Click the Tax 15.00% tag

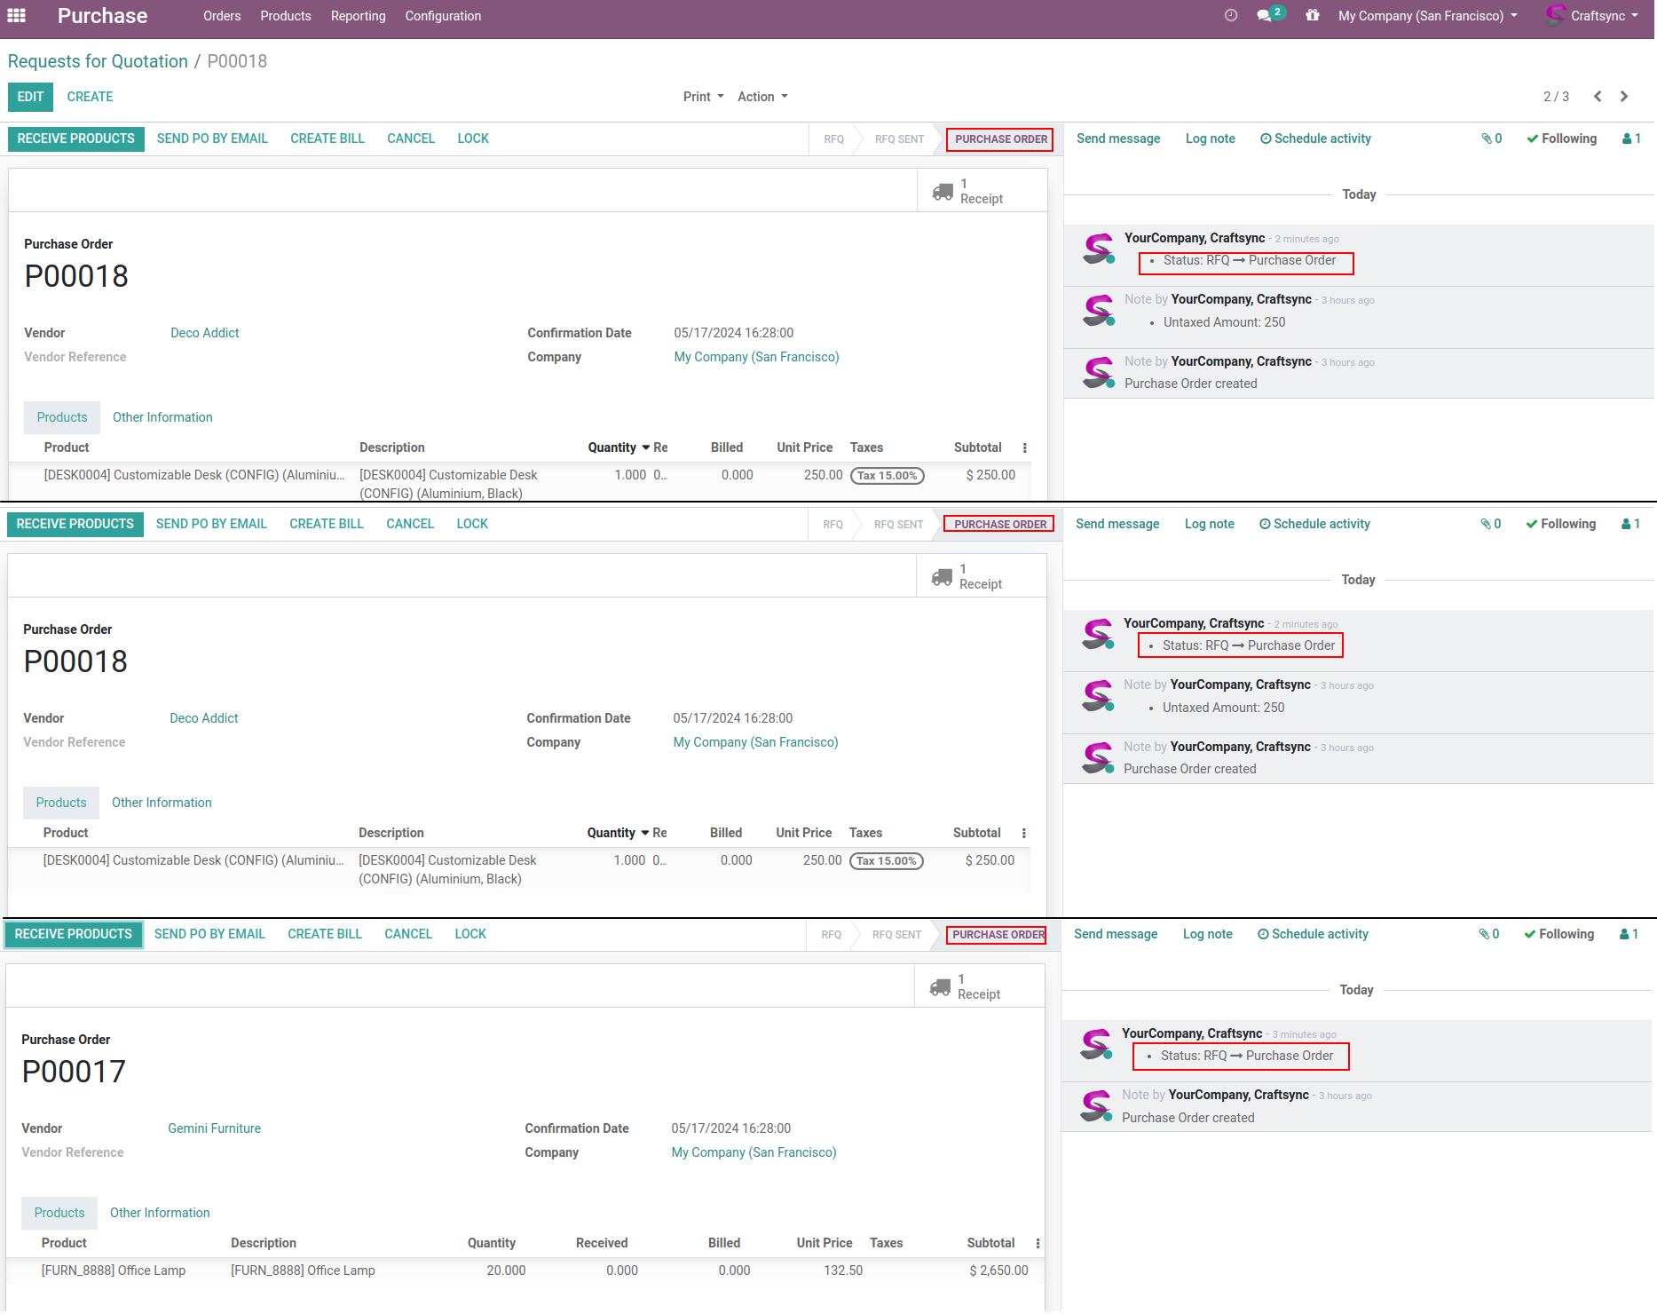(887, 476)
